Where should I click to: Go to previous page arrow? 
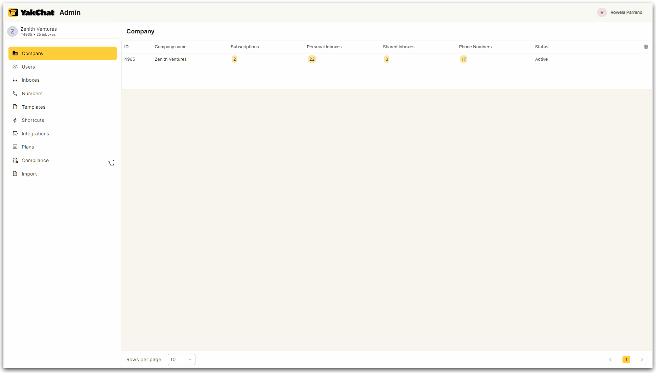pos(610,359)
